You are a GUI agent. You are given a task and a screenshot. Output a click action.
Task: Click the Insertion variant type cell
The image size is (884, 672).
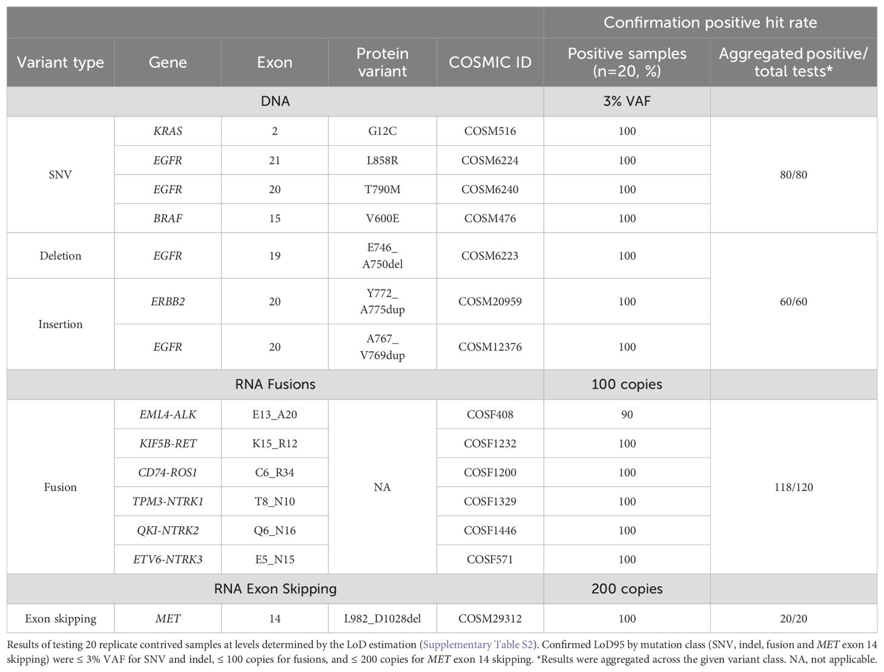(61, 324)
